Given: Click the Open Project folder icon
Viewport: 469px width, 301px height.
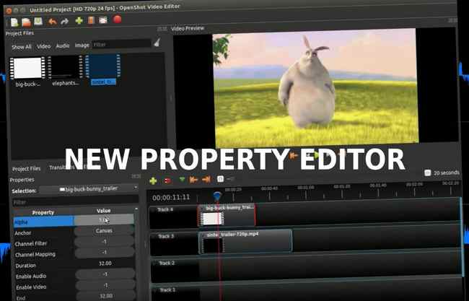Looking at the screenshot, I should (26, 22).
